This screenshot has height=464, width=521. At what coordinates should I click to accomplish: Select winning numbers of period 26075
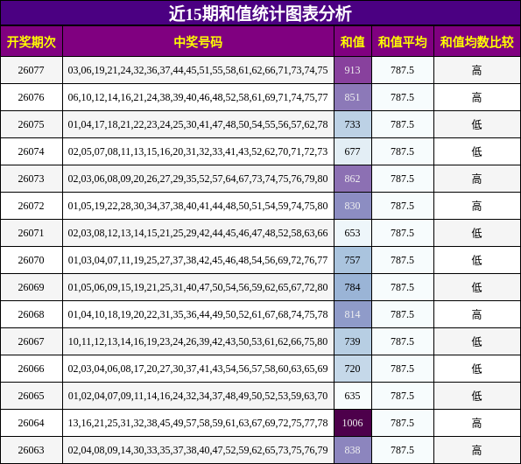pos(198,124)
